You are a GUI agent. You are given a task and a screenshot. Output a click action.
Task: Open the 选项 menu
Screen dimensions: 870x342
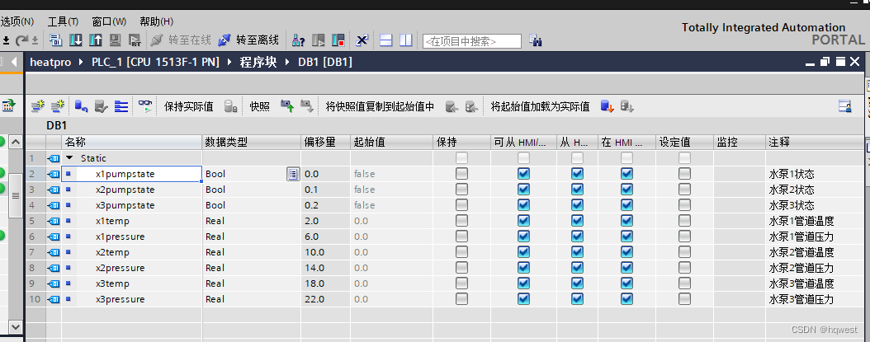coord(17,21)
